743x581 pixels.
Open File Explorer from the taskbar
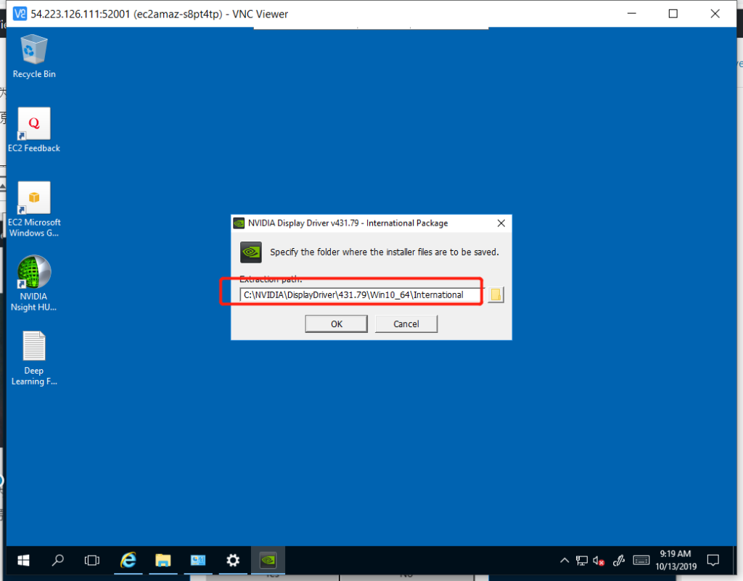[163, 560]
